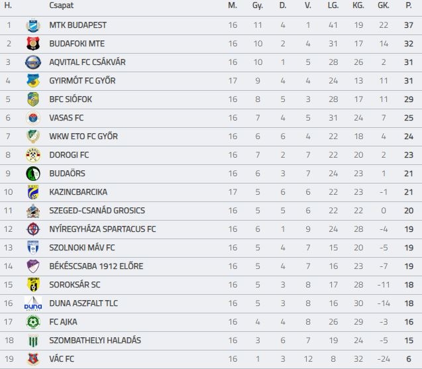Screen dimensions: 422x369
Task: Select the NYÍREGYHÁZA SPARTACUS FC name
Action: pyautogui.click(x=103, y=229)
